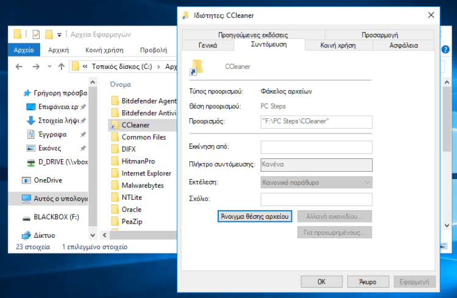Open the Network icon in sidebar
This screenshot has height=298, width=457.
coord(26,235)
